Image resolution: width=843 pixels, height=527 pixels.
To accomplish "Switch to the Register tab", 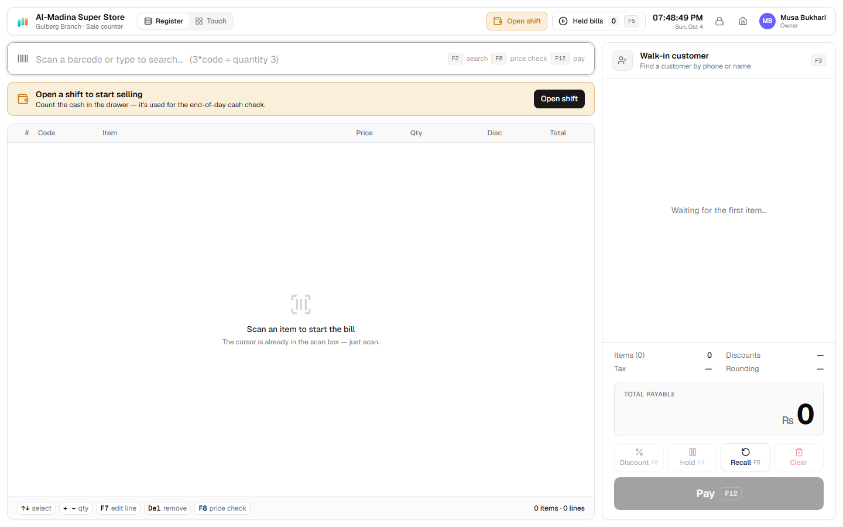I will coord(164,21).
